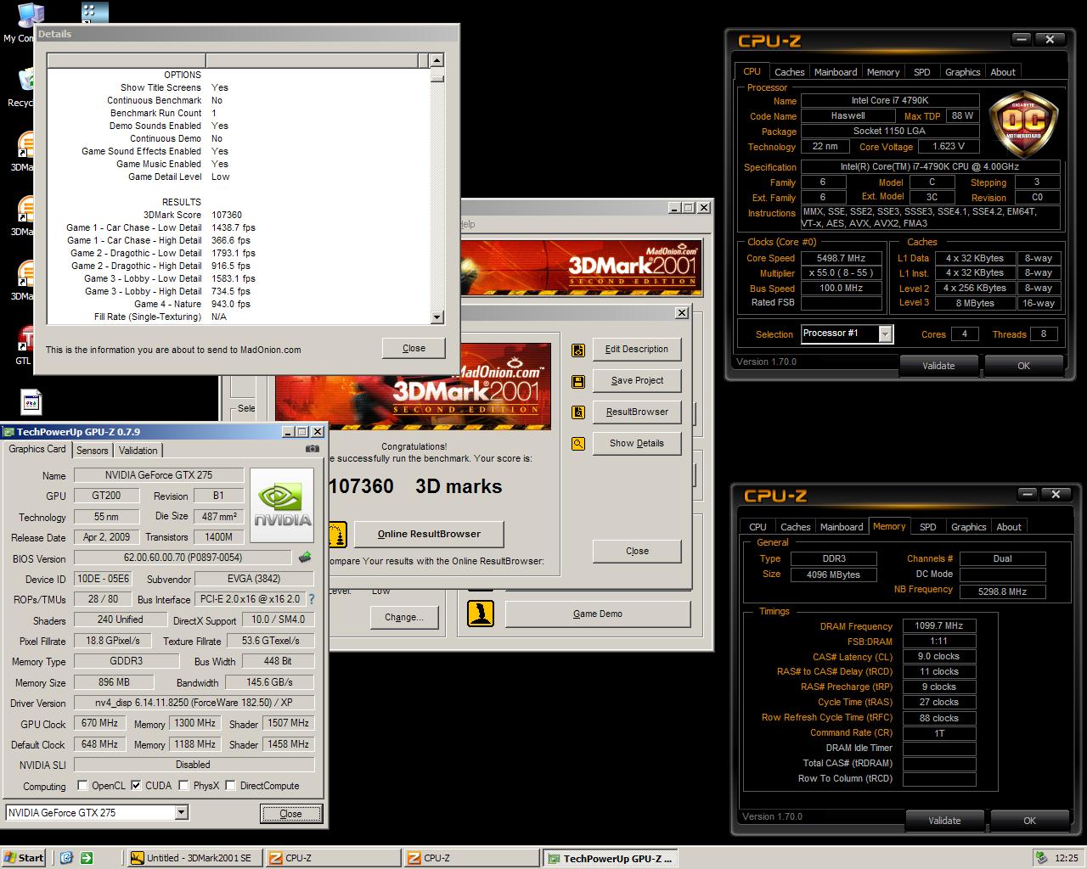
Task: Switch to TechPowerUp GPU-Z taskbar button
Action: tap(612, 858)
